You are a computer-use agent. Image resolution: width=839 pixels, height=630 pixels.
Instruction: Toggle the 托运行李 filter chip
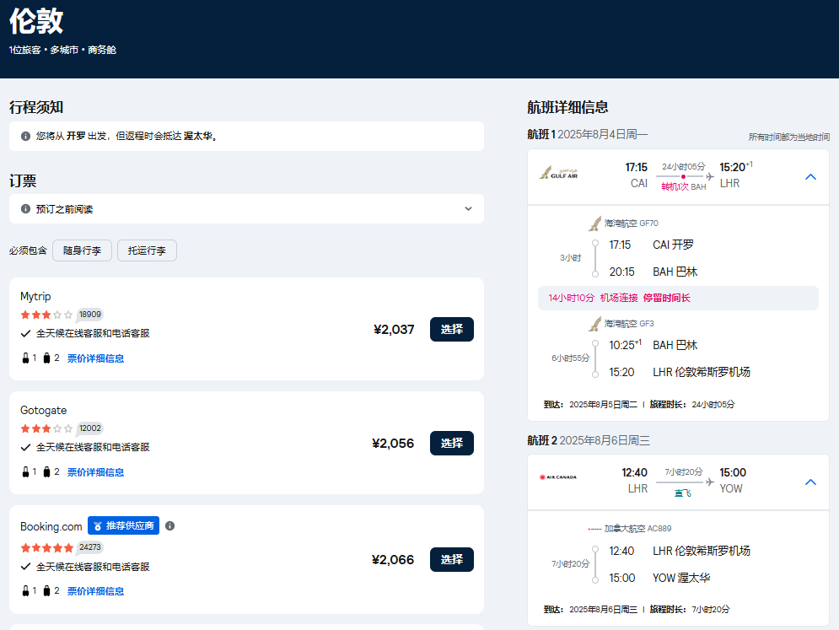pos(147,250)
